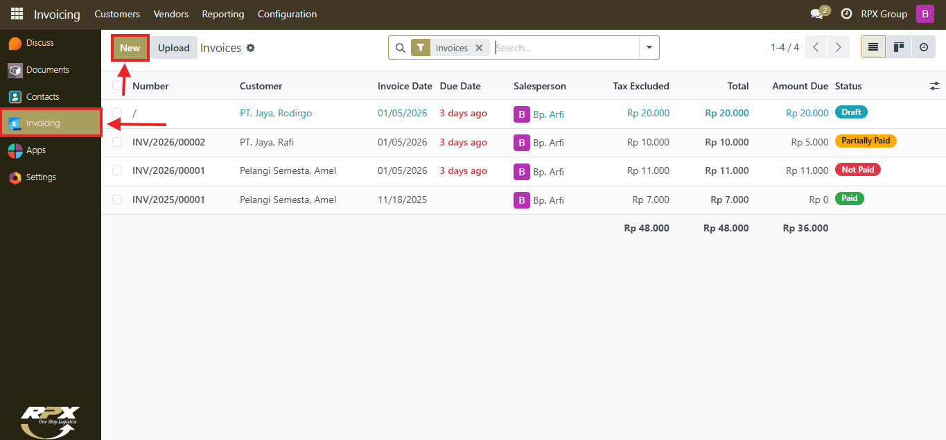
Task: Click the 11/18/2025 invoice date cell
Action: coord(403,200)
